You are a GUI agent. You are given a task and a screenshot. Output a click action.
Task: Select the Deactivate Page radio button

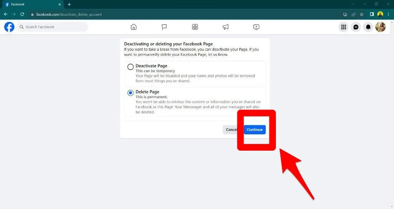coord(130,67)
